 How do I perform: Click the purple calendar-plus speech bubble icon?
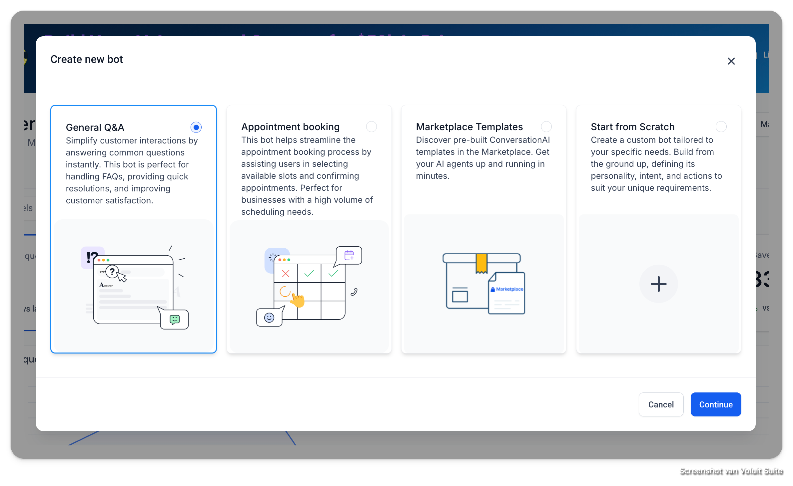point(349,255)
